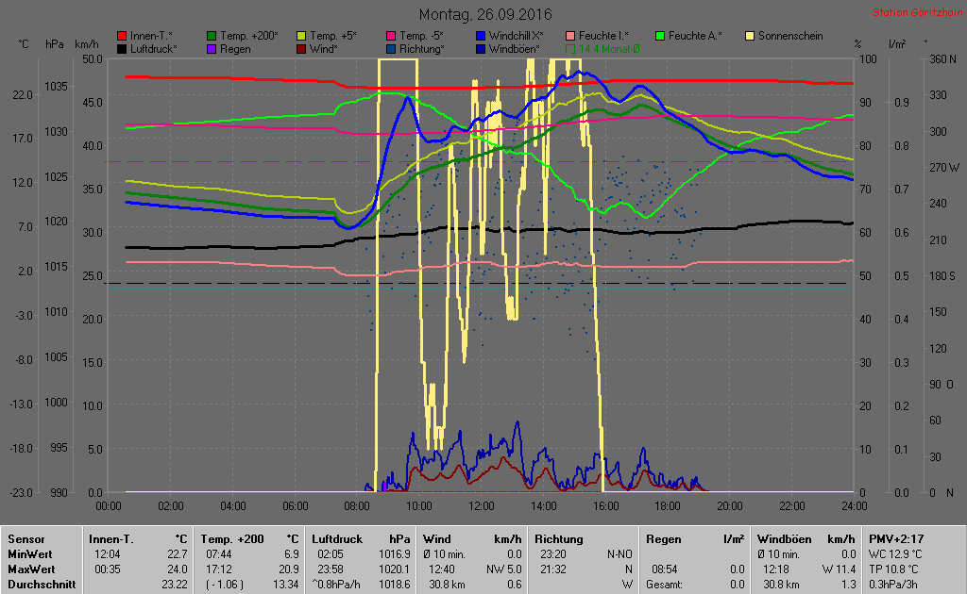The image size is (967, 594).
Task: Click the 'Temp. +200' column header in table
Action: pyautogui.click(x=232, y=539)
